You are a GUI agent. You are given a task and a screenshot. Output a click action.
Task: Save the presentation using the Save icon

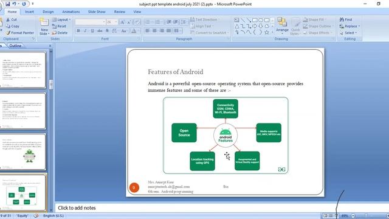(x=8, y=4)
